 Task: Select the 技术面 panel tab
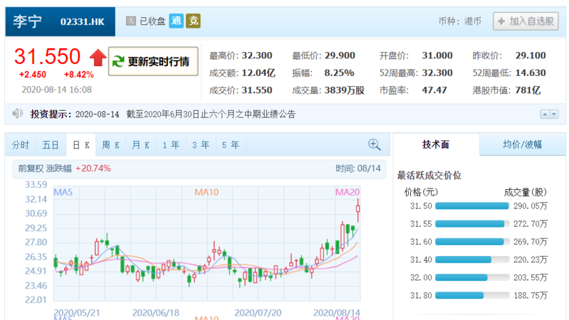pos(436,144)
